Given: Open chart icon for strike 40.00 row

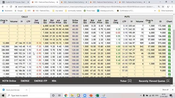Looking at the screenshot, I should (x=169, y=26).
